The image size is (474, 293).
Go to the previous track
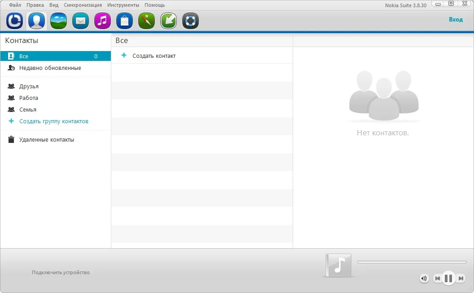click(438, 278)
